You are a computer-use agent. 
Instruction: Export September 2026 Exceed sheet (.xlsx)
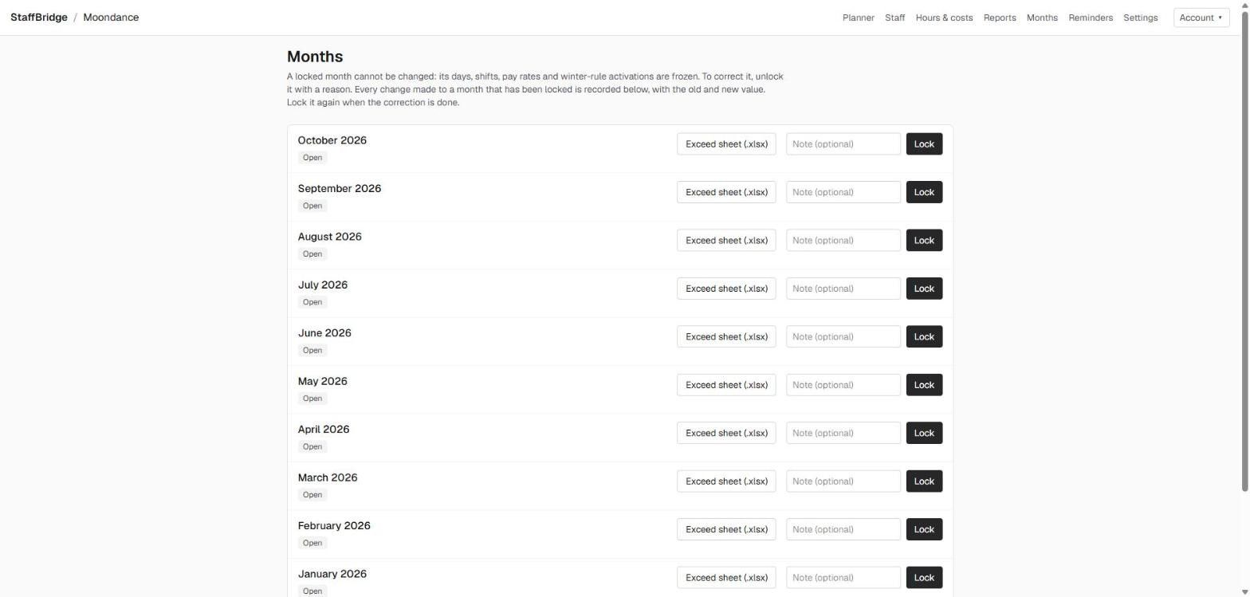pos(726,192)
